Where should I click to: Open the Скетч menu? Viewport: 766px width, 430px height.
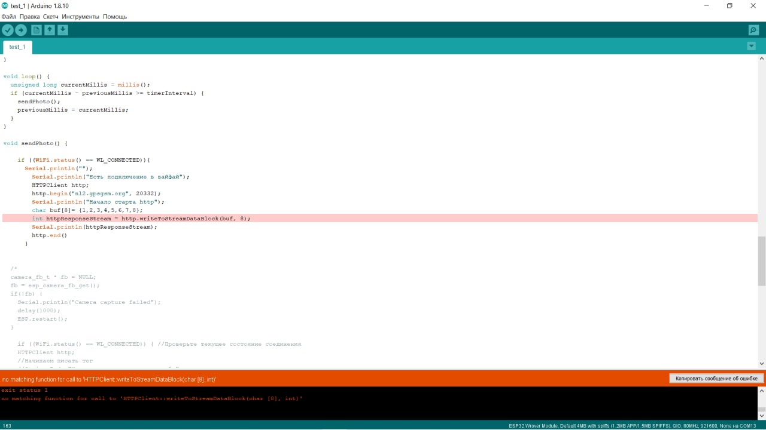pos(51,17)
